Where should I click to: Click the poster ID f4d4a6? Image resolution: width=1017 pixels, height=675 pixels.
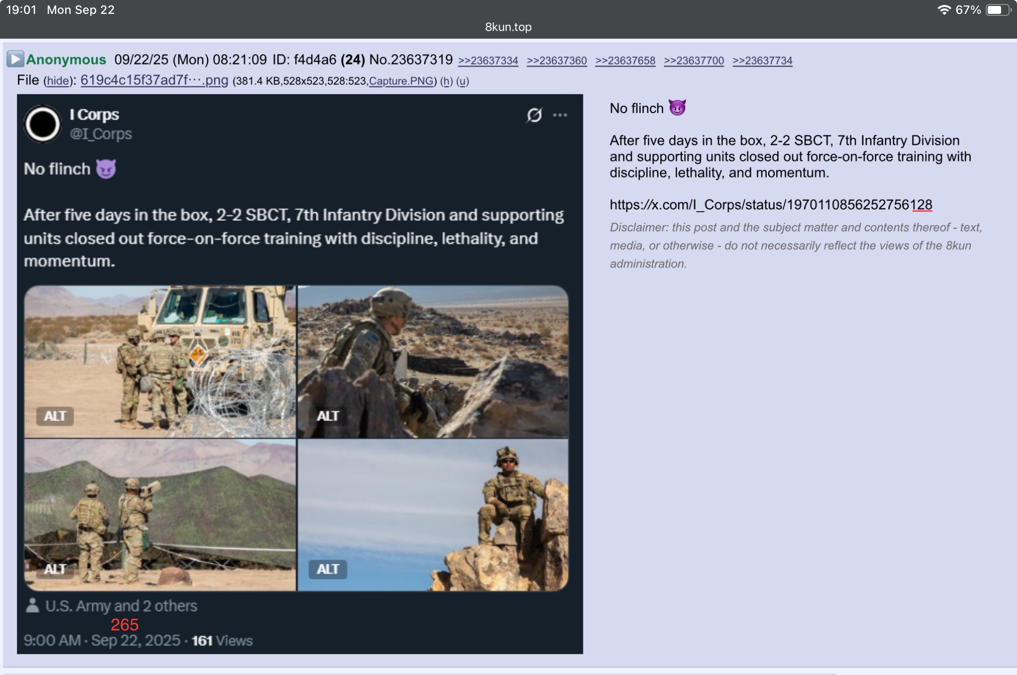tap(304, 60)
